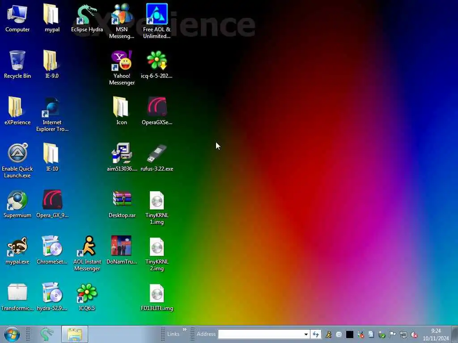This screenshot has width=458, height=343.
Task: Click the ICQ6.5 flower shortcut
Action: click(x=87, y=297)
